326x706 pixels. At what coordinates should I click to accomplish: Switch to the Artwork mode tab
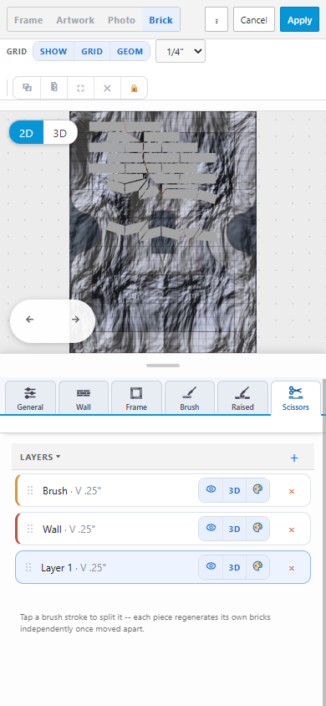tap(75, 20)
